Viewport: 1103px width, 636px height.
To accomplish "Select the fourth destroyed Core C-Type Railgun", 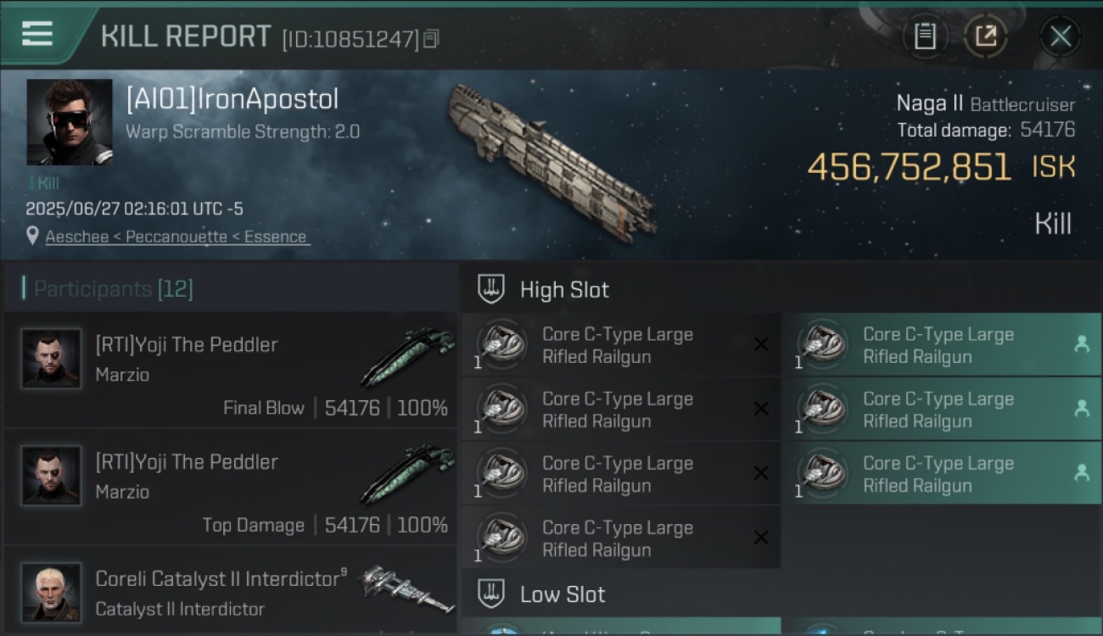I will click(x=621, y=538).
